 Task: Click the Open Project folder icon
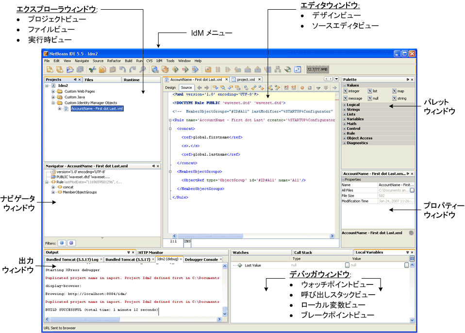(x=70, y=70)
